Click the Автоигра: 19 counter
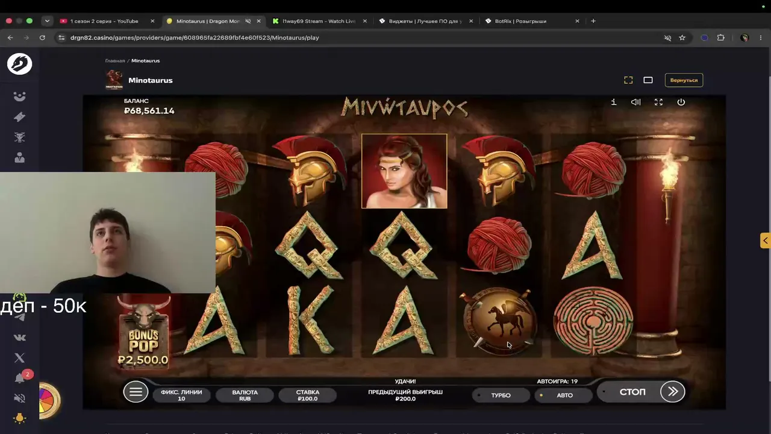Viewport: 771px width, 434px height. tap(557, 382)
